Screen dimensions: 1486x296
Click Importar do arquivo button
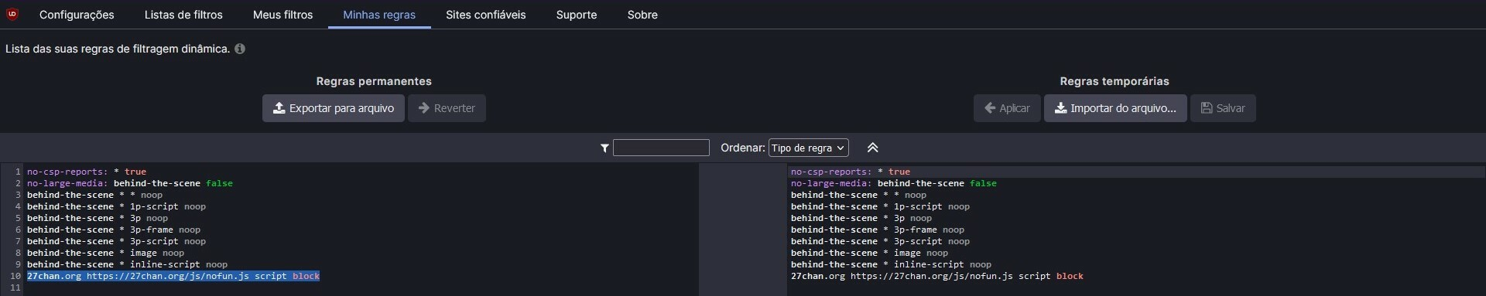point(1115,108)
